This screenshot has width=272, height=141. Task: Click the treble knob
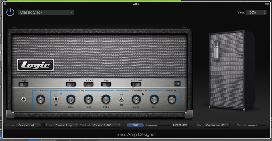pos(106,99)
